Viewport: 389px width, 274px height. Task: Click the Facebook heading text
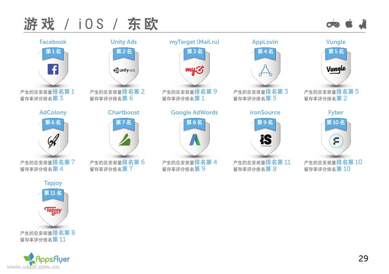(x=53, y=42)
